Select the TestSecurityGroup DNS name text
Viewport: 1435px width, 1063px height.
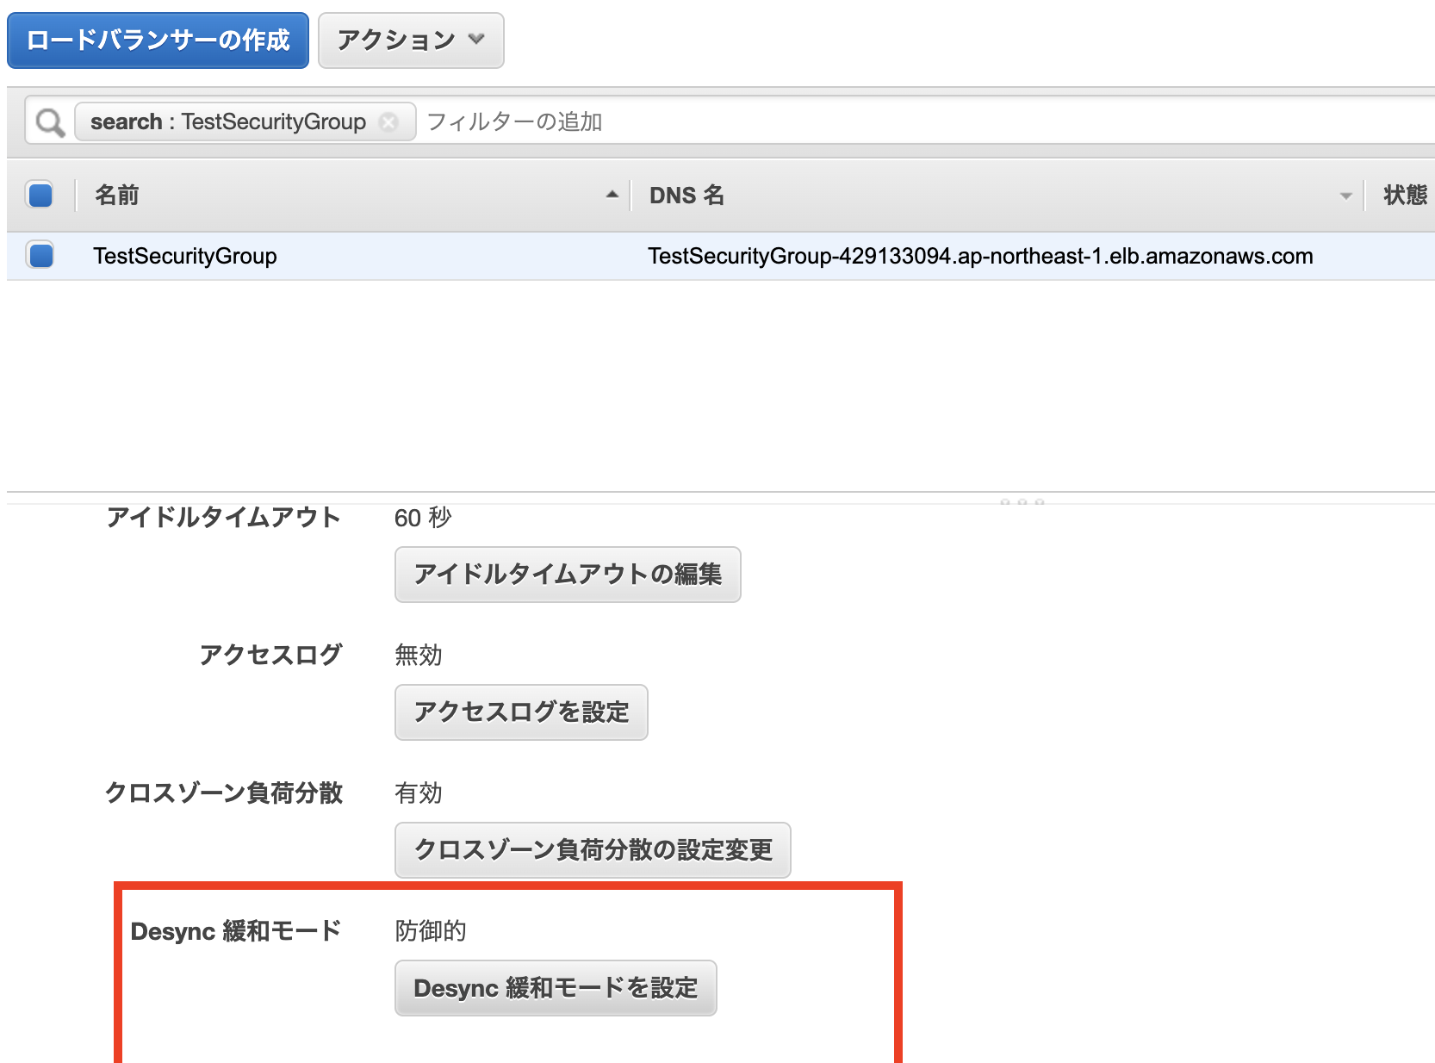pos(979,256)
